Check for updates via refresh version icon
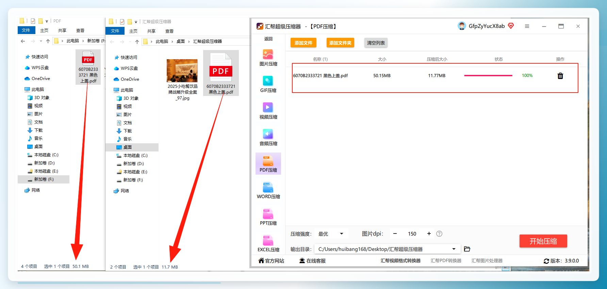Screen dimensions: 607x289 coord(546,261)
